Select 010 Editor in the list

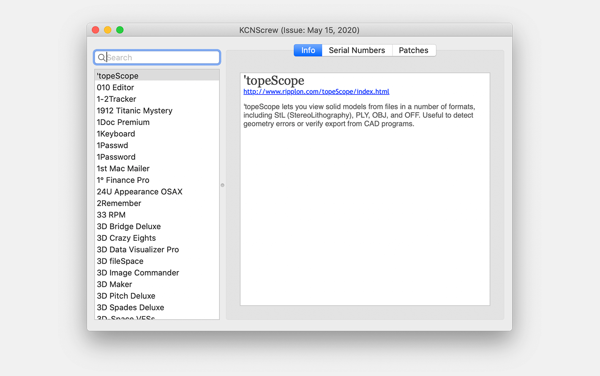click(157, 87)
